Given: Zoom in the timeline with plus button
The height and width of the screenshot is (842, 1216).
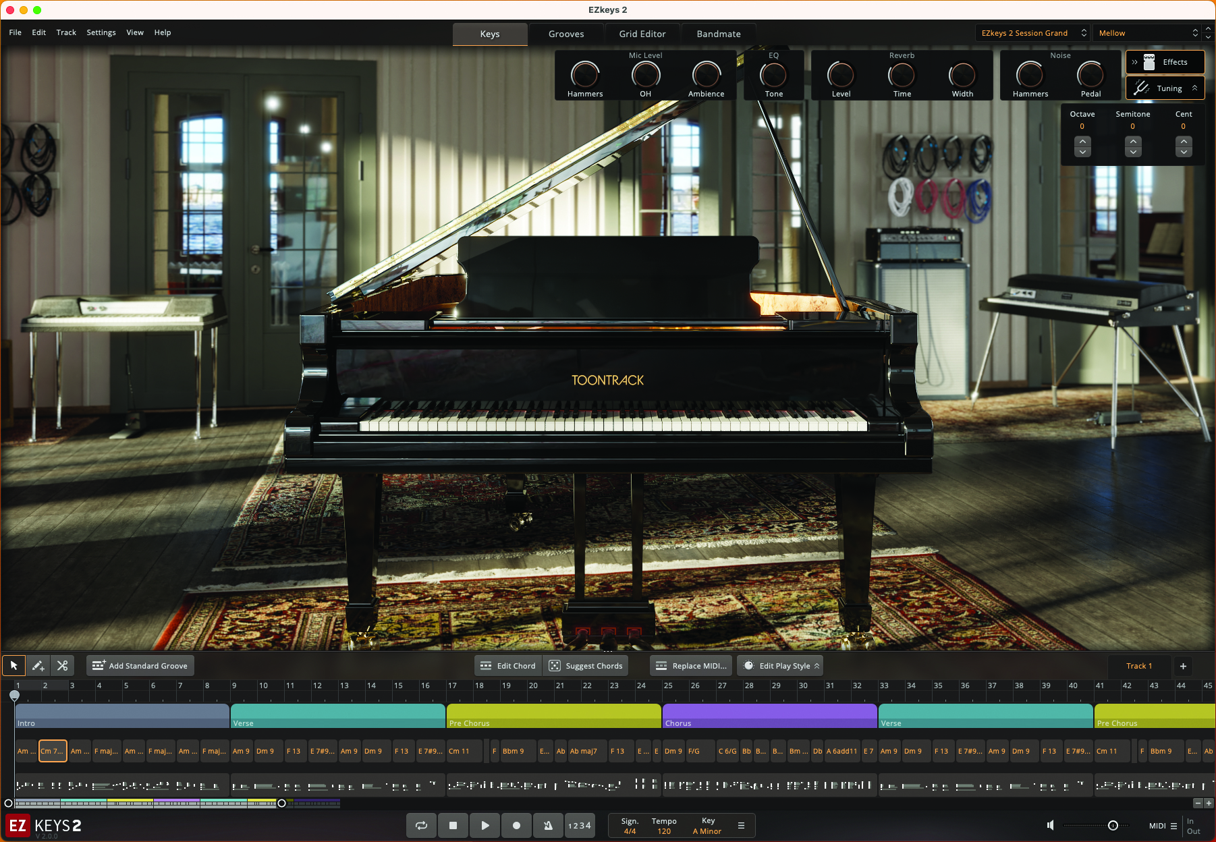Looking at the screenshot, I should tap(1209, 803).
